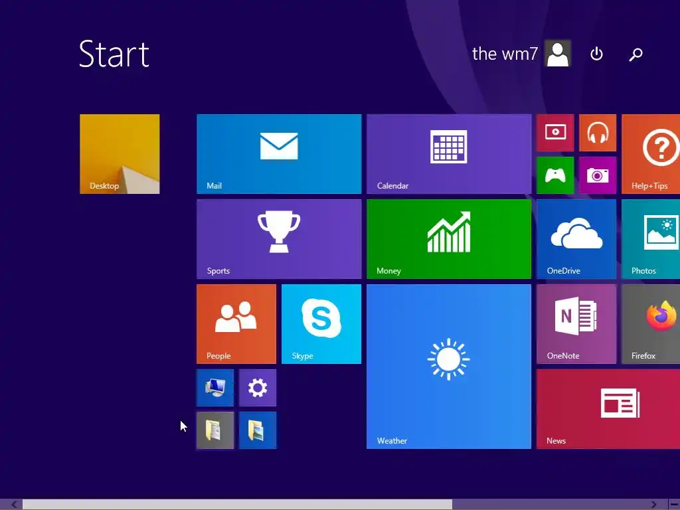The image size is (680, 510).
Task: Open the Pictures folder tile
Action: coord(258,430)
